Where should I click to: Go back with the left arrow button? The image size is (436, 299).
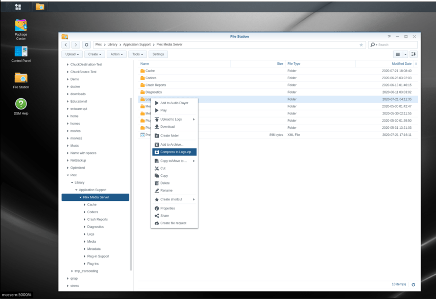pos(66,44)
